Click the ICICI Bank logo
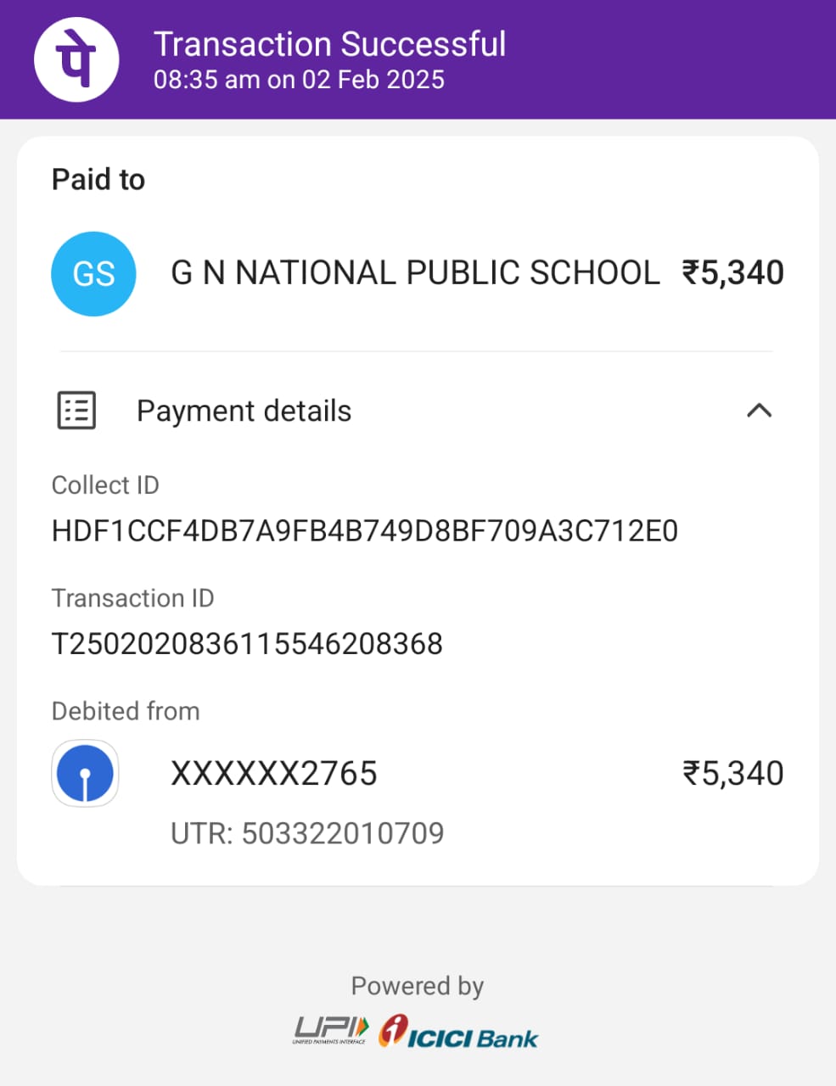The height and width of the screenshot is (1086, 836). [x=458, y=1032]
